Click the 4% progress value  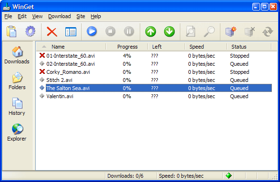(x=127, y=56)
